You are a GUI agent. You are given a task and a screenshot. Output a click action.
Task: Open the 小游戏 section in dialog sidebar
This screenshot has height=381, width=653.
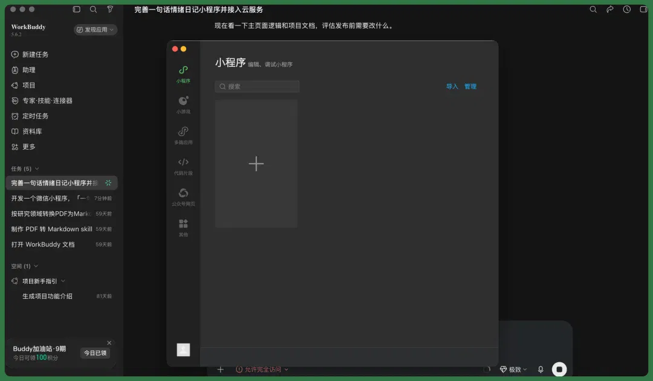[183, 105]
